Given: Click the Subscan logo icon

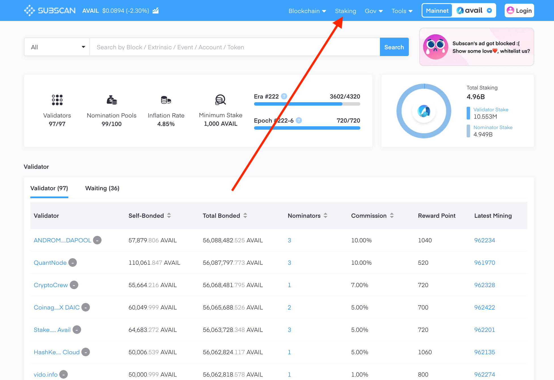Looking at the screenshot, I should [29, 10].
